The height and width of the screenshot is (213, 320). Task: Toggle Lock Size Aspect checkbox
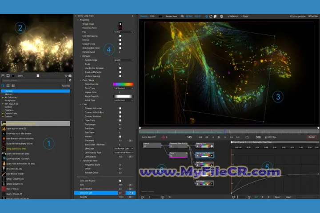click(x=120, y=181)
